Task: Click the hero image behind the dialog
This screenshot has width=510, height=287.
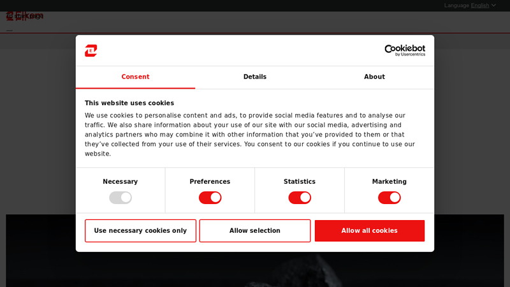Action: [x=254, y=269]
